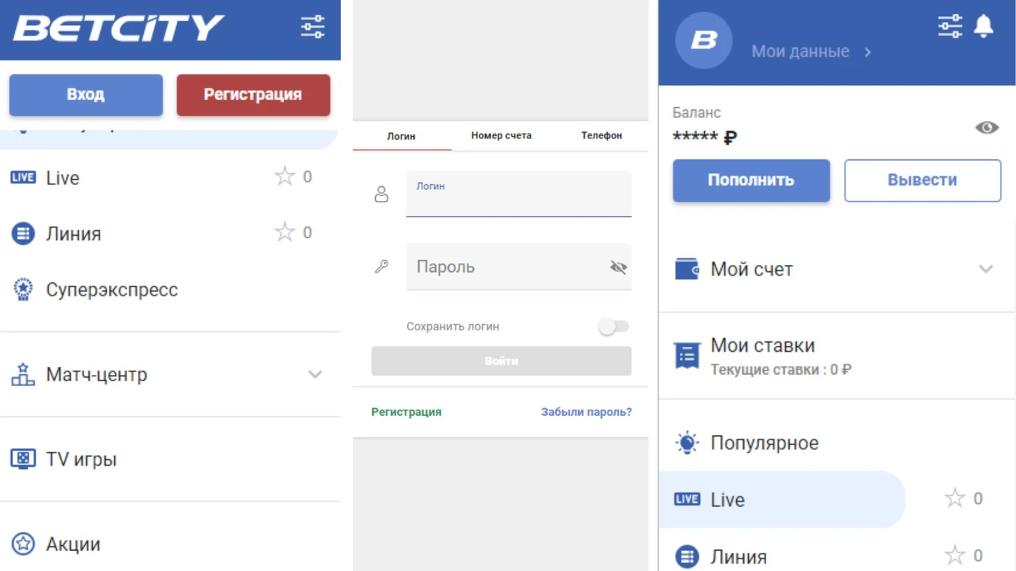Click the Популярное lightbulb icon
1016x571 pixels.
pos(687,442)
